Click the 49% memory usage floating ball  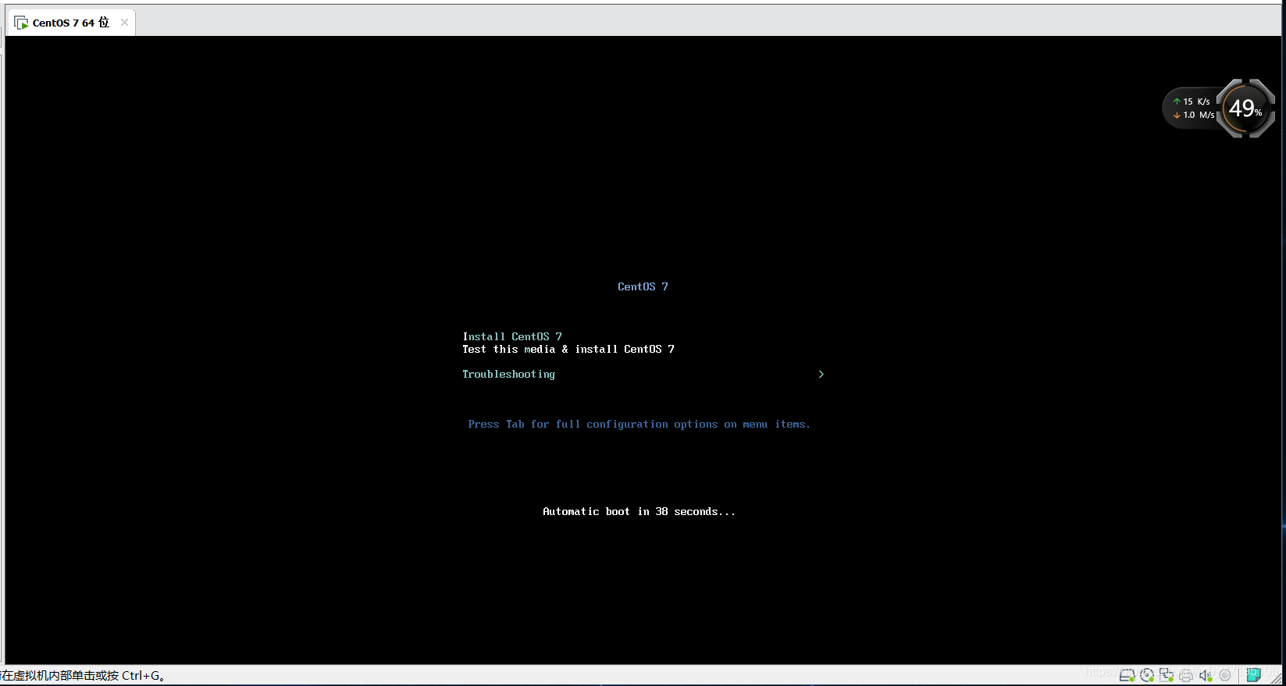point(1245,108)
